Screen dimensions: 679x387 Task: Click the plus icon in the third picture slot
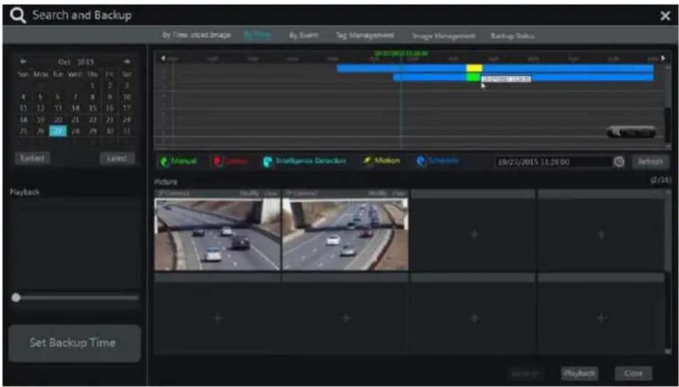(474, 235)
